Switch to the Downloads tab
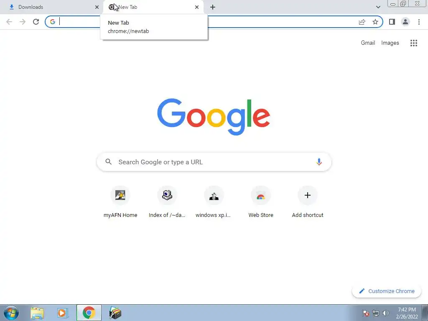 [x=52, y=7]
